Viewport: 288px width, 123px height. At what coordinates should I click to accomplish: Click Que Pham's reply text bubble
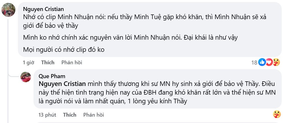[x=157, y=89]
